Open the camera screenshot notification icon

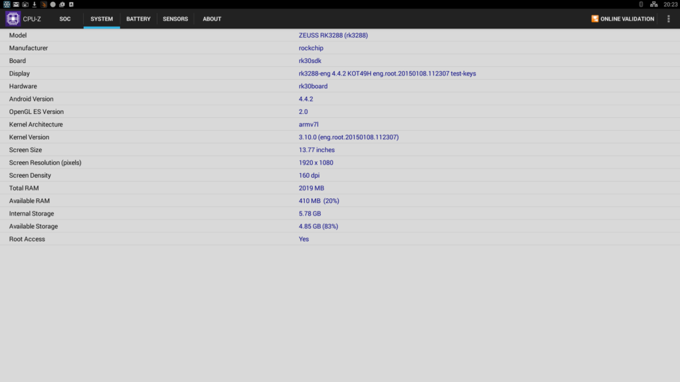tap(25, 5)
